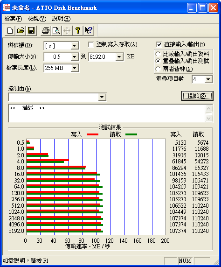The image size is (221, 267).
Task: Click the yellow question mark About icon
Action: [x=78, y=31]
